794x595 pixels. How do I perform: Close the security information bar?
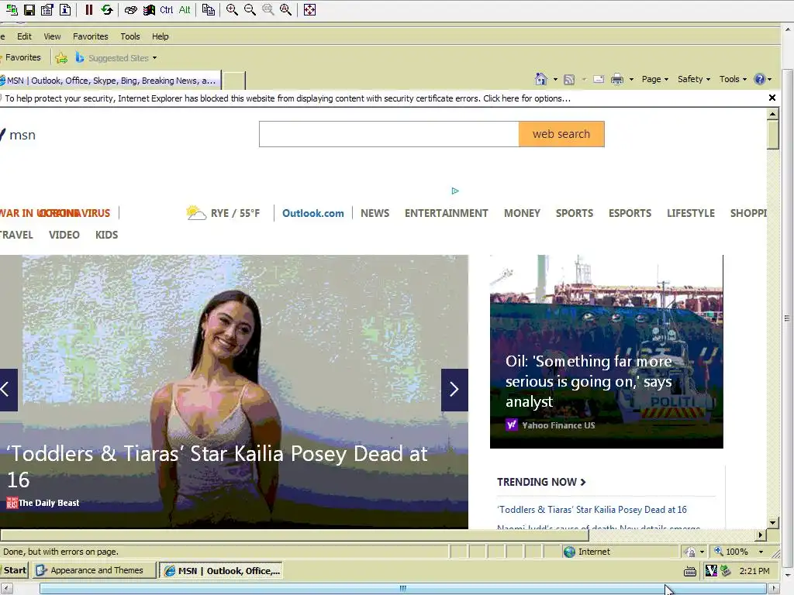(x=772, y=98)
